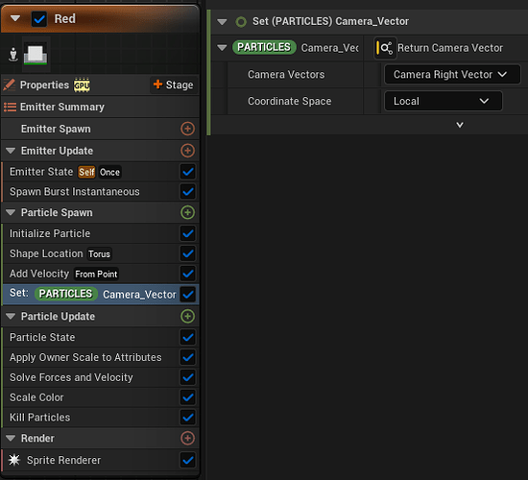Collapse the Emitter Update group
This screenshot has width=528, height=480.
11,151
